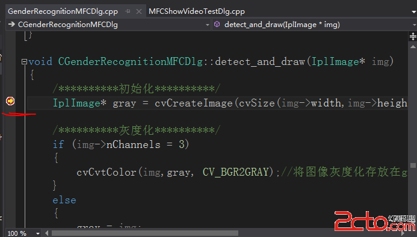The width and height of the screenshot is (417, 237).
Task: Open the MFCShowVideoTestDlg.cpp tab
Action: click(197, 11)
